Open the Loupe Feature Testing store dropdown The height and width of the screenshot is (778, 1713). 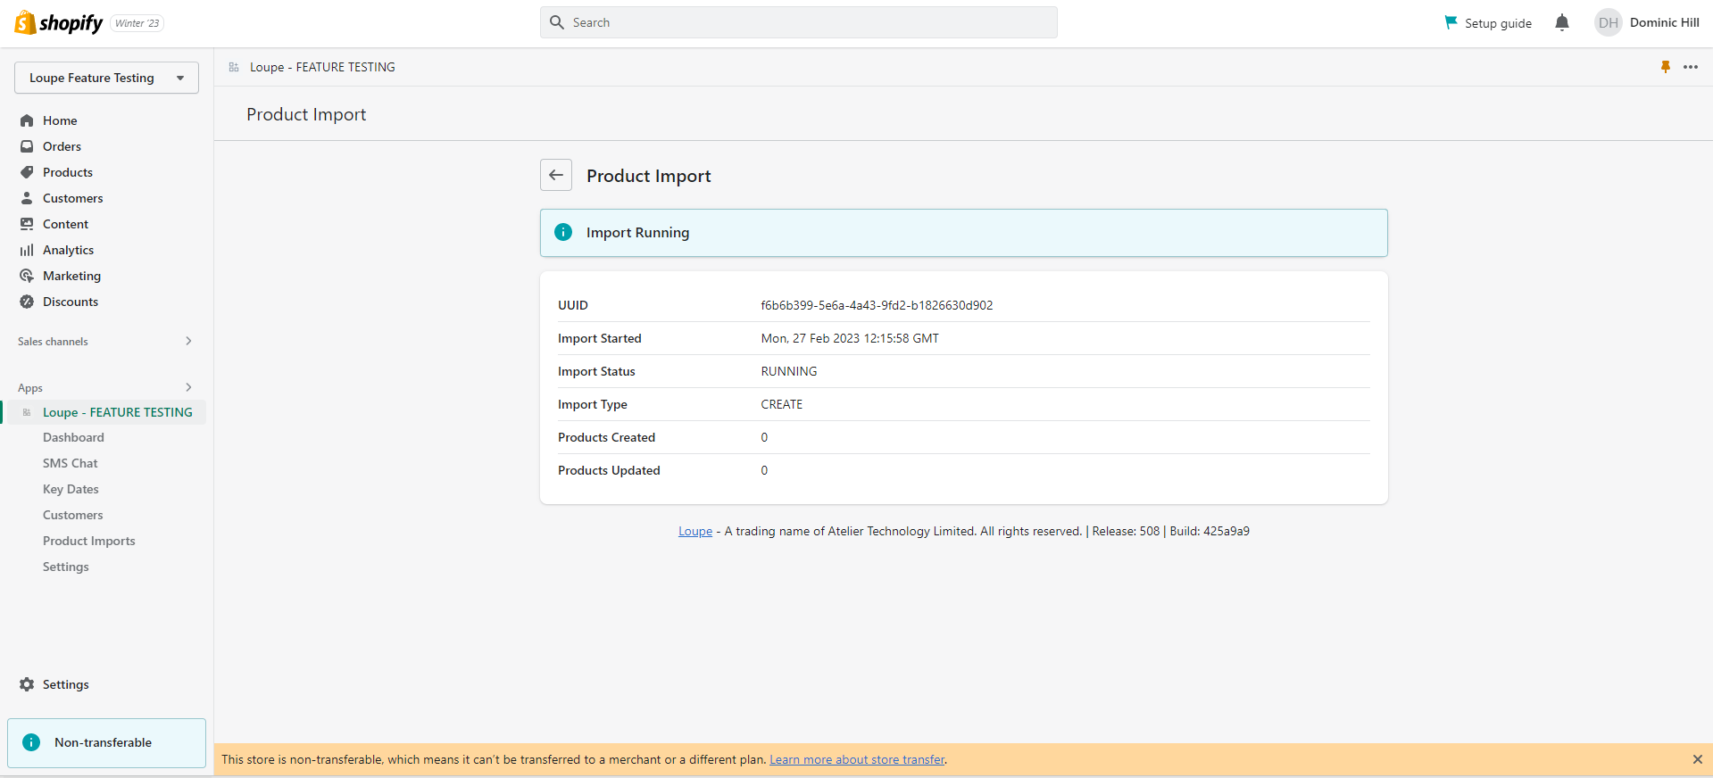click(x=106, y=78)
